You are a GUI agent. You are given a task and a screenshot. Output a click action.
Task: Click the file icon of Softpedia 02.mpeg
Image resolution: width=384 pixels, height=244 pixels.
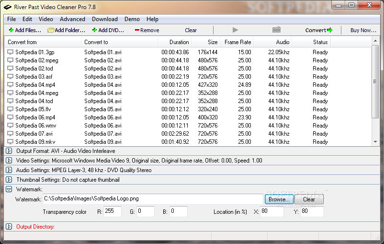10,60
